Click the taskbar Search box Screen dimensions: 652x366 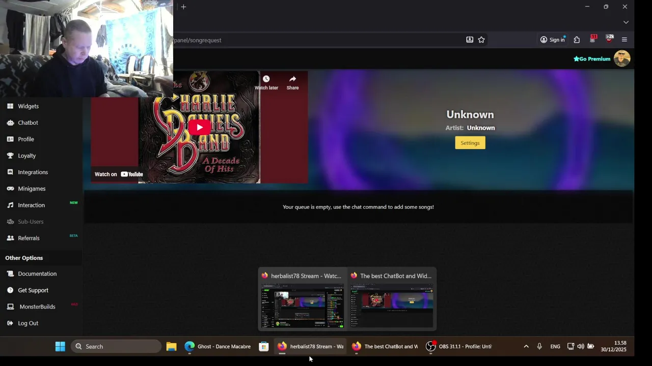click(116, 347)
